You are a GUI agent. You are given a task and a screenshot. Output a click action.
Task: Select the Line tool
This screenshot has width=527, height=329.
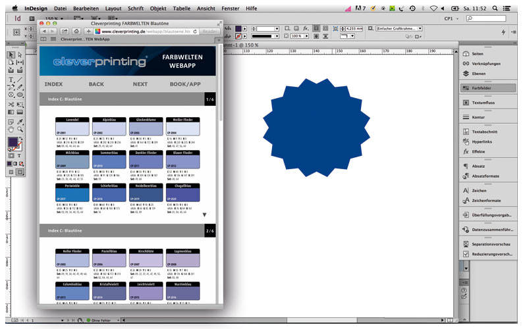20,80
